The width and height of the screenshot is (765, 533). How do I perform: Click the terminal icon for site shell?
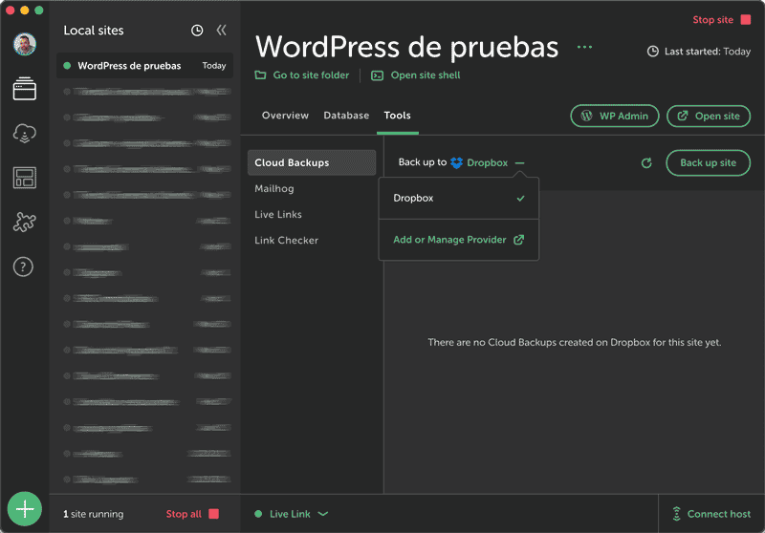coord(377,75)
